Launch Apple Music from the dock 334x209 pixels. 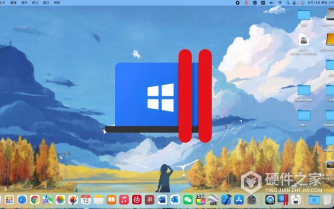tap(124, 200)
